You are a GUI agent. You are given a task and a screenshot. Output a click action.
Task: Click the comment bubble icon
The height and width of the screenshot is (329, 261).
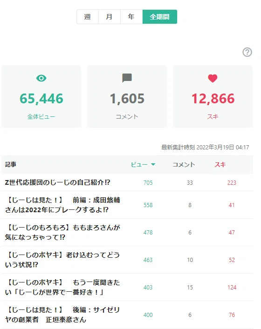pos(127,78)
